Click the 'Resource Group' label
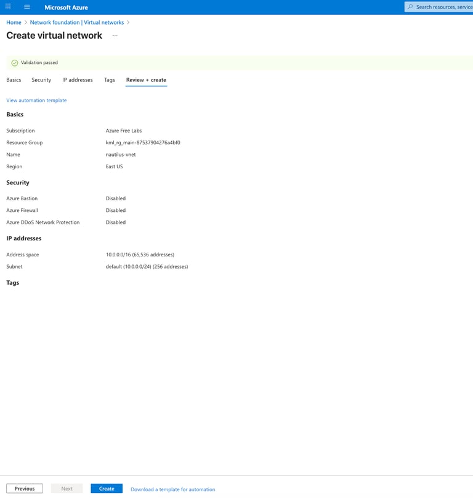Viewport: 473px width, 498px height. 25,142
